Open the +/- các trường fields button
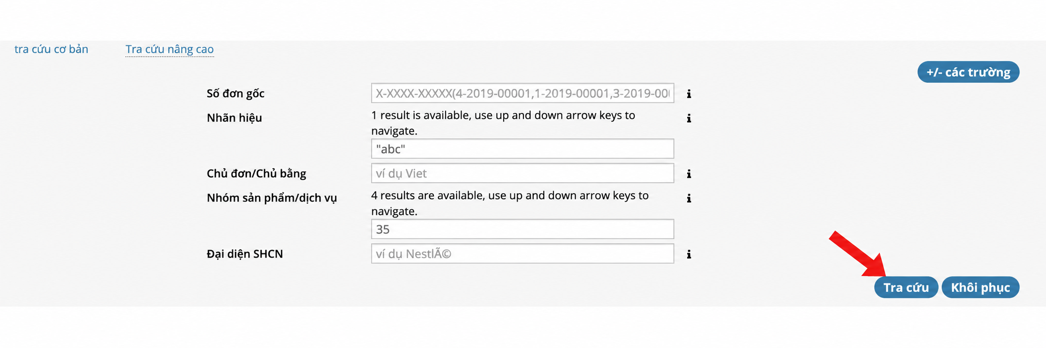 (x=968, y=72)
